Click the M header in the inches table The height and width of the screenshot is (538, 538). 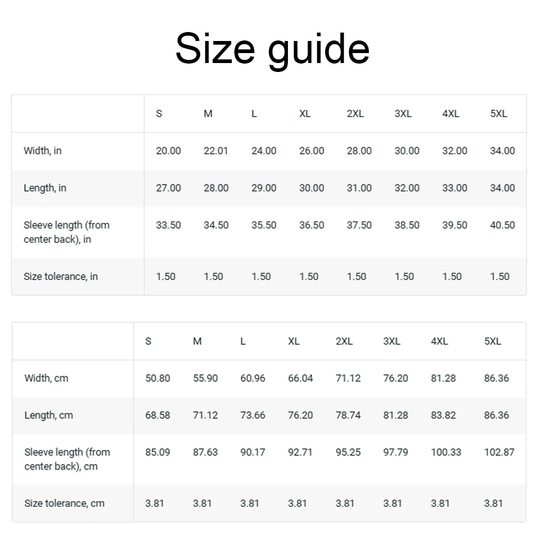(208, 114)
